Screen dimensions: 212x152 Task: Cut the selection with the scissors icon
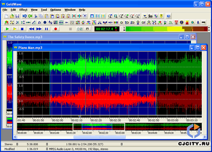[36, 16]
